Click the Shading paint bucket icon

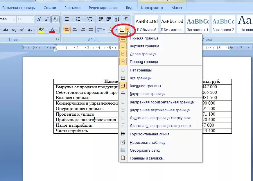111,30
